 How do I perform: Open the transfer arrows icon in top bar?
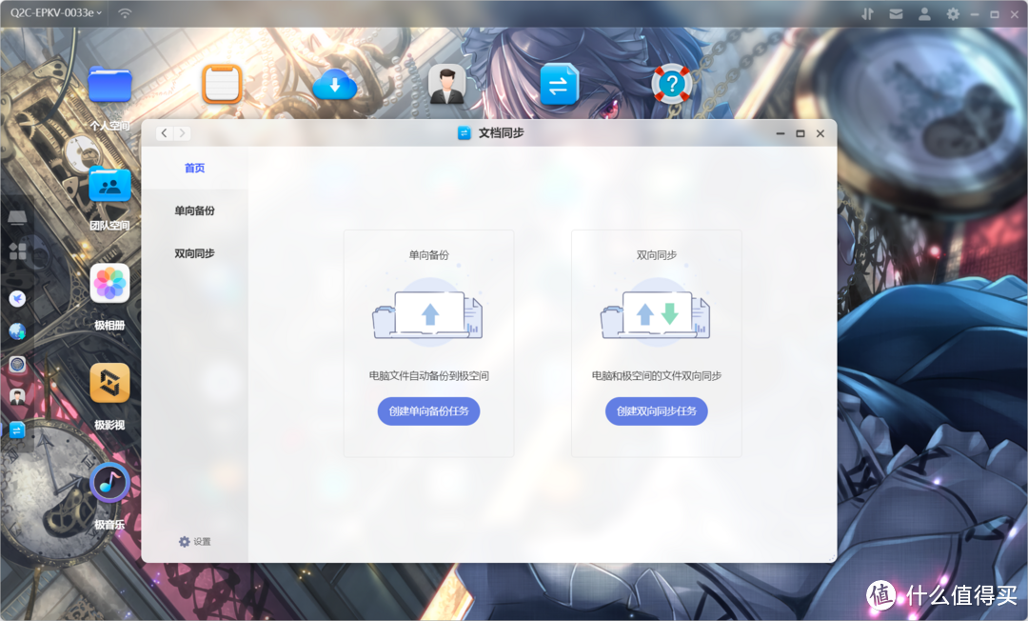pyautogui.click(x=867, y=13)
